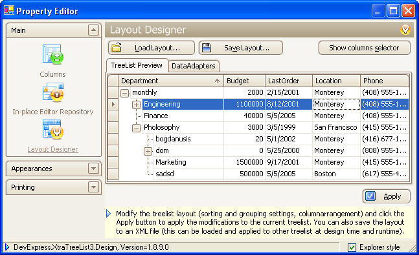
Task: Click the Save Layout floppy disk icon
Action: point(207,48)
